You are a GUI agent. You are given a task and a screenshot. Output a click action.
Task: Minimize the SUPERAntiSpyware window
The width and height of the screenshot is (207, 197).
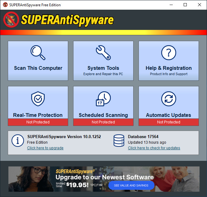tap(171, 5)
